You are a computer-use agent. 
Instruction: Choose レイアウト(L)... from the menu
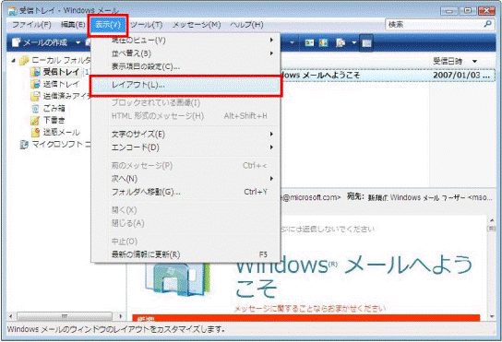pyautogui.click(x=185, y=85)
